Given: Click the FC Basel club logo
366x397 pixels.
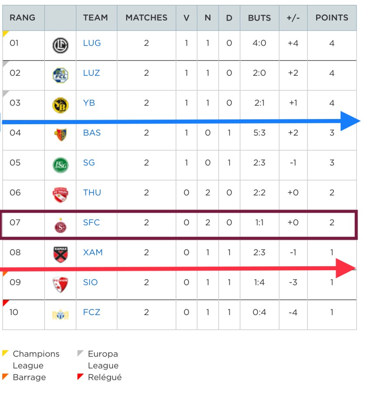Looking at the screenshot, I should [60, 135].
